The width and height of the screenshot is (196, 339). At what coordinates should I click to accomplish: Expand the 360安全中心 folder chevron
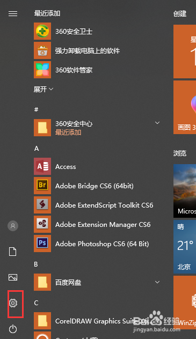pos(157,123)
